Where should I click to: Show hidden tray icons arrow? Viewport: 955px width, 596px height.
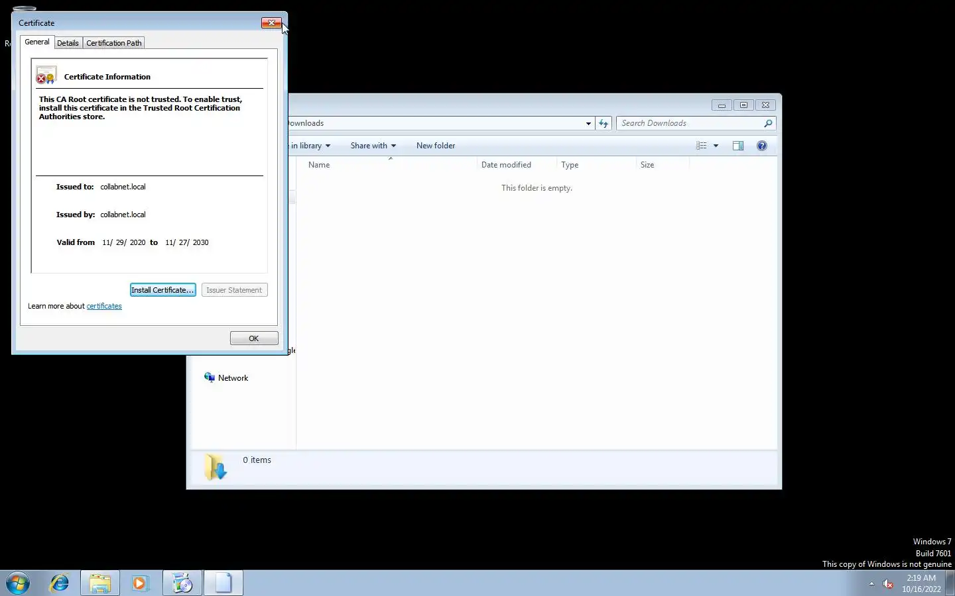coord(871,584)
